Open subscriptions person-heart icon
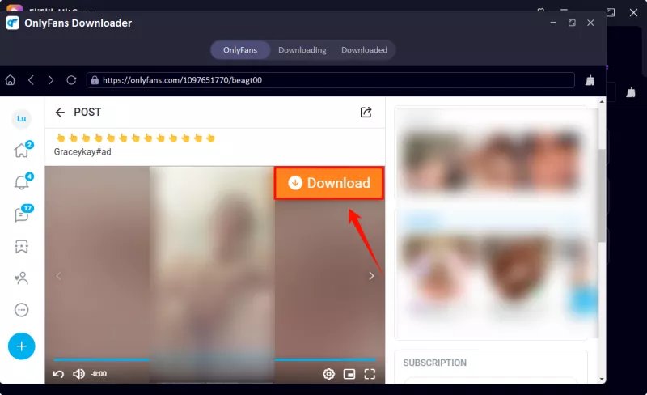Screen dimensions: 647x395 pos(22,278)
